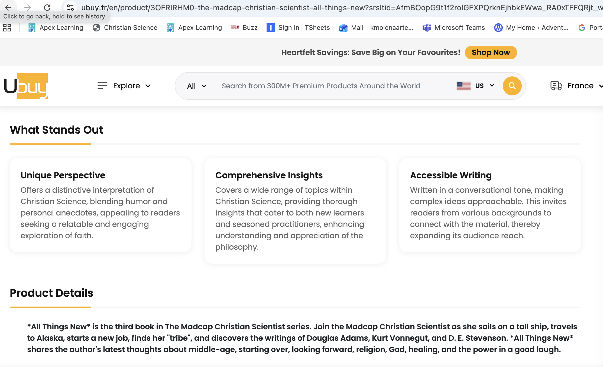Click the delivery truck icon
Screen dimensions: 603x367
556,86
